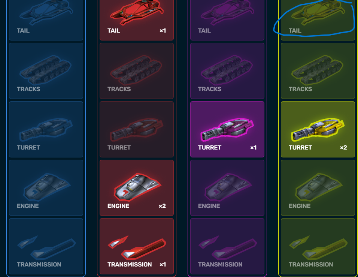Select the purple Turret x1 card
Image resolution: width=358 pixels, height=277 pixels.
pyautogui.click(x=227, y=129)
